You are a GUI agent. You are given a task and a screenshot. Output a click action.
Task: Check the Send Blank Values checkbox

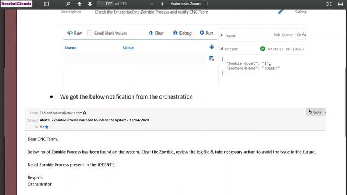click(89, 33)
